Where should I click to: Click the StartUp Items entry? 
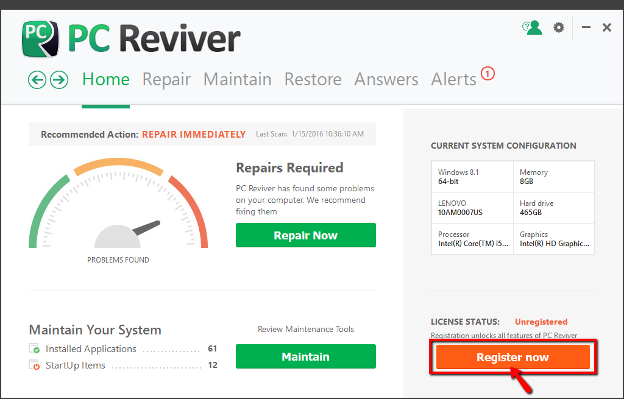pos(123,365)
